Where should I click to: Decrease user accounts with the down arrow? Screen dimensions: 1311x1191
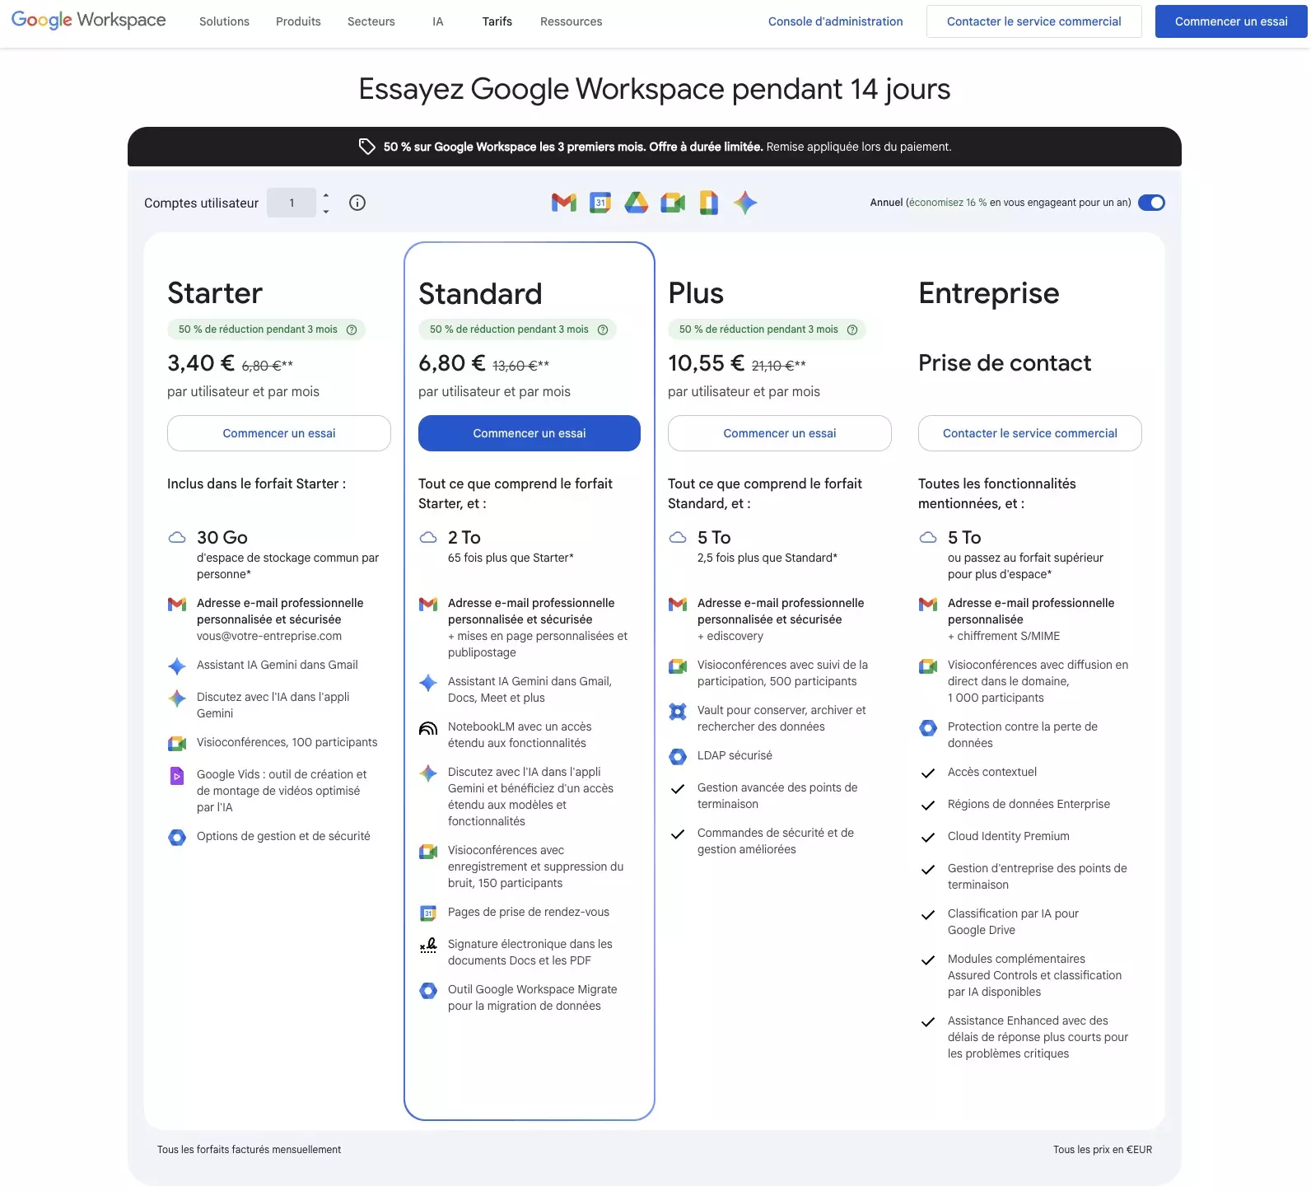click(326, 212)
